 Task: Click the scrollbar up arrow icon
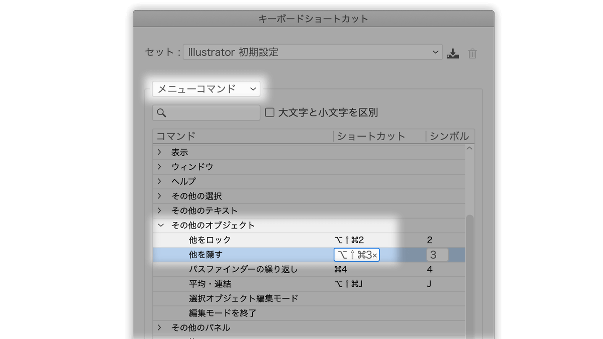(468, 148)
